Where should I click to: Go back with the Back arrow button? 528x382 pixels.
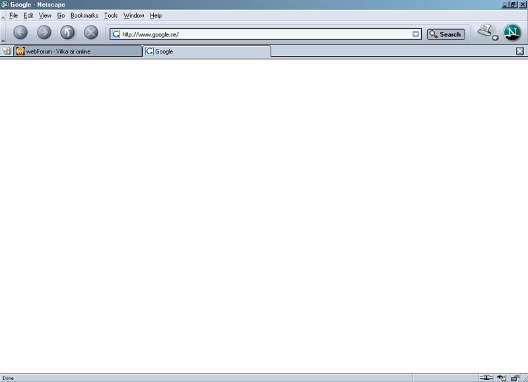20,32
